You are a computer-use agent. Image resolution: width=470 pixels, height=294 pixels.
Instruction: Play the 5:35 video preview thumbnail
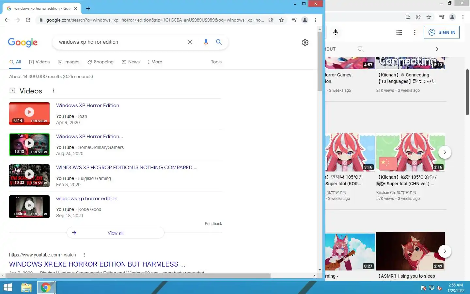[29, 207]
